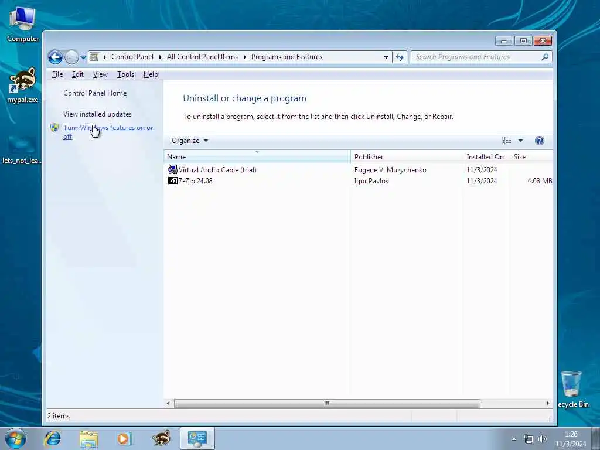Viewport: 600px width, 450px height.
Task: Open Windows Explorer from taskbar
Action: pyautogui.click(x=89, y=438)
